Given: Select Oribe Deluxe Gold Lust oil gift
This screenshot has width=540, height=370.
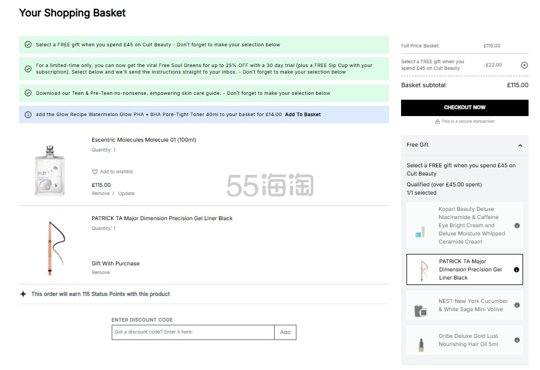Looking at the screenshot, I should pyautogui.click(x=465, y=340).
